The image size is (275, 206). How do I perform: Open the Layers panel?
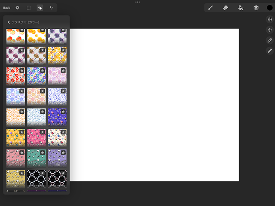[256, 8]
